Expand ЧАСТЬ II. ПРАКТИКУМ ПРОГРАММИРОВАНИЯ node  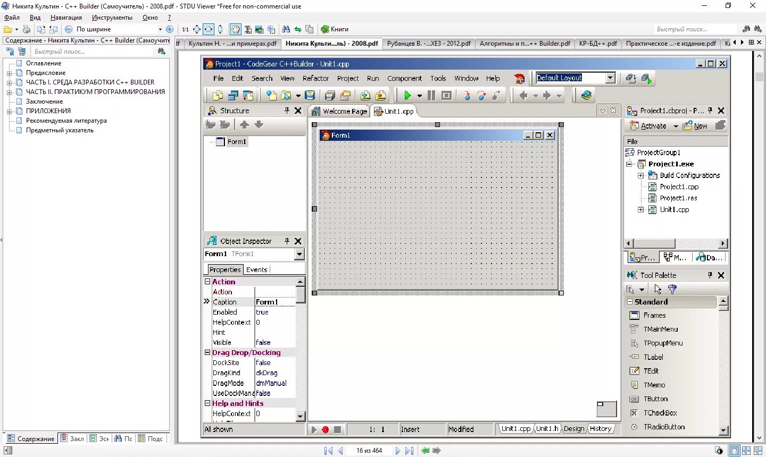(x=9, y=92)
